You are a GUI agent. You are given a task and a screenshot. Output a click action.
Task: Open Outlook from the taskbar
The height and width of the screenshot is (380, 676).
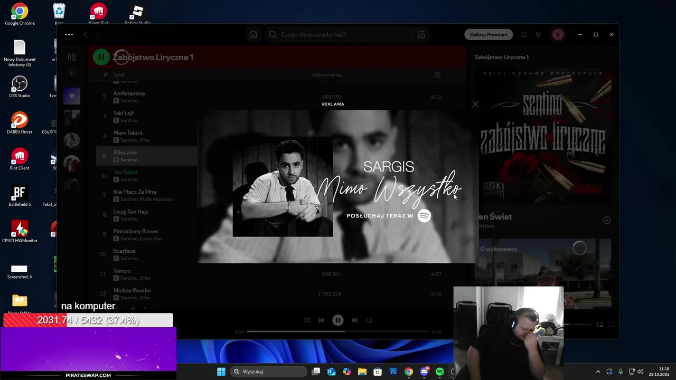pos(331,372)
